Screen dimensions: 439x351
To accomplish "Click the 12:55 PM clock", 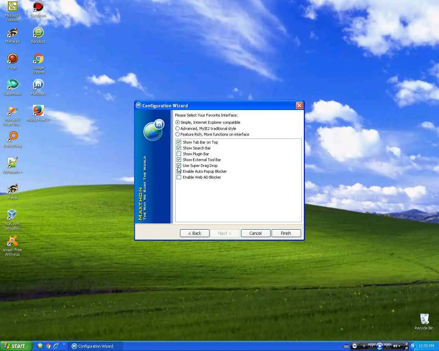I will tap(426, 346).
